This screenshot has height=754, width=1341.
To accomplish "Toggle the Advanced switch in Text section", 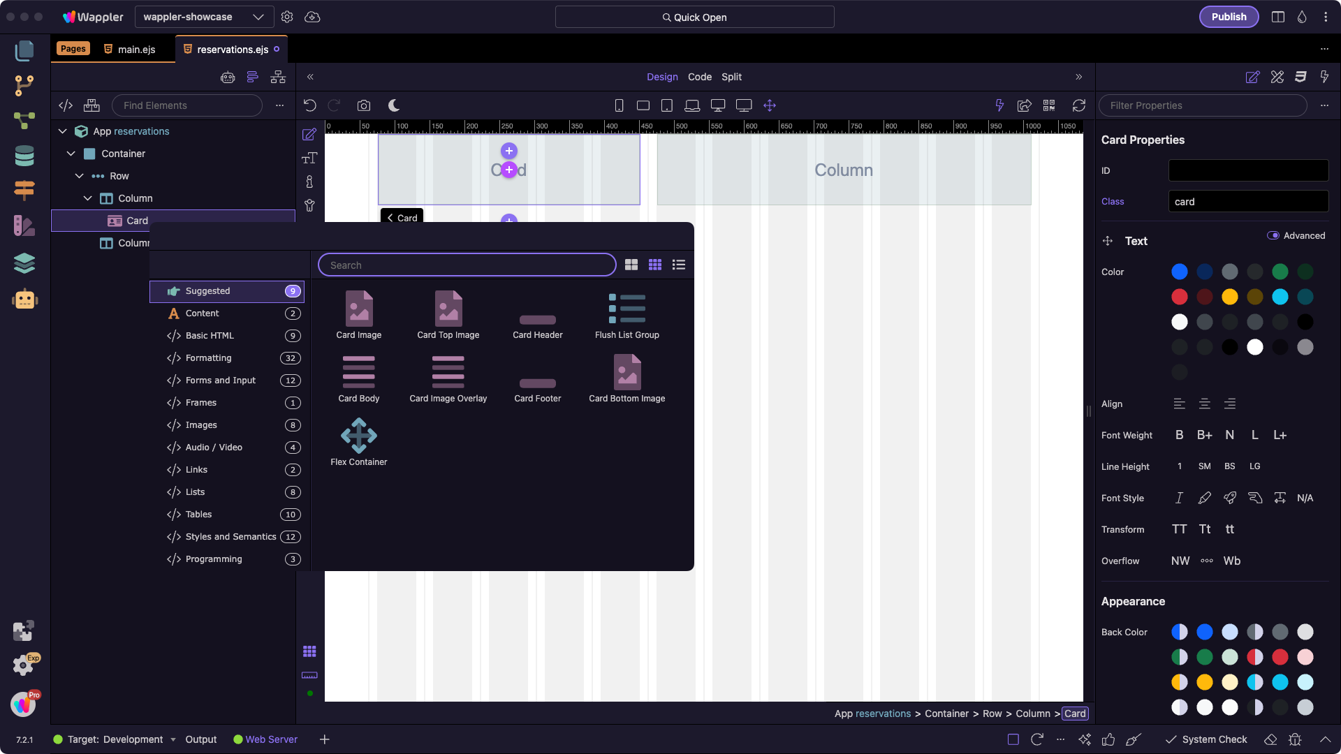I will coord(1273,235).
